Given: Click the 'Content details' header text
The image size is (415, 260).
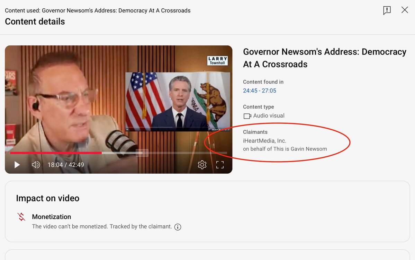Looking at the screenshot, I should point(35,21).
